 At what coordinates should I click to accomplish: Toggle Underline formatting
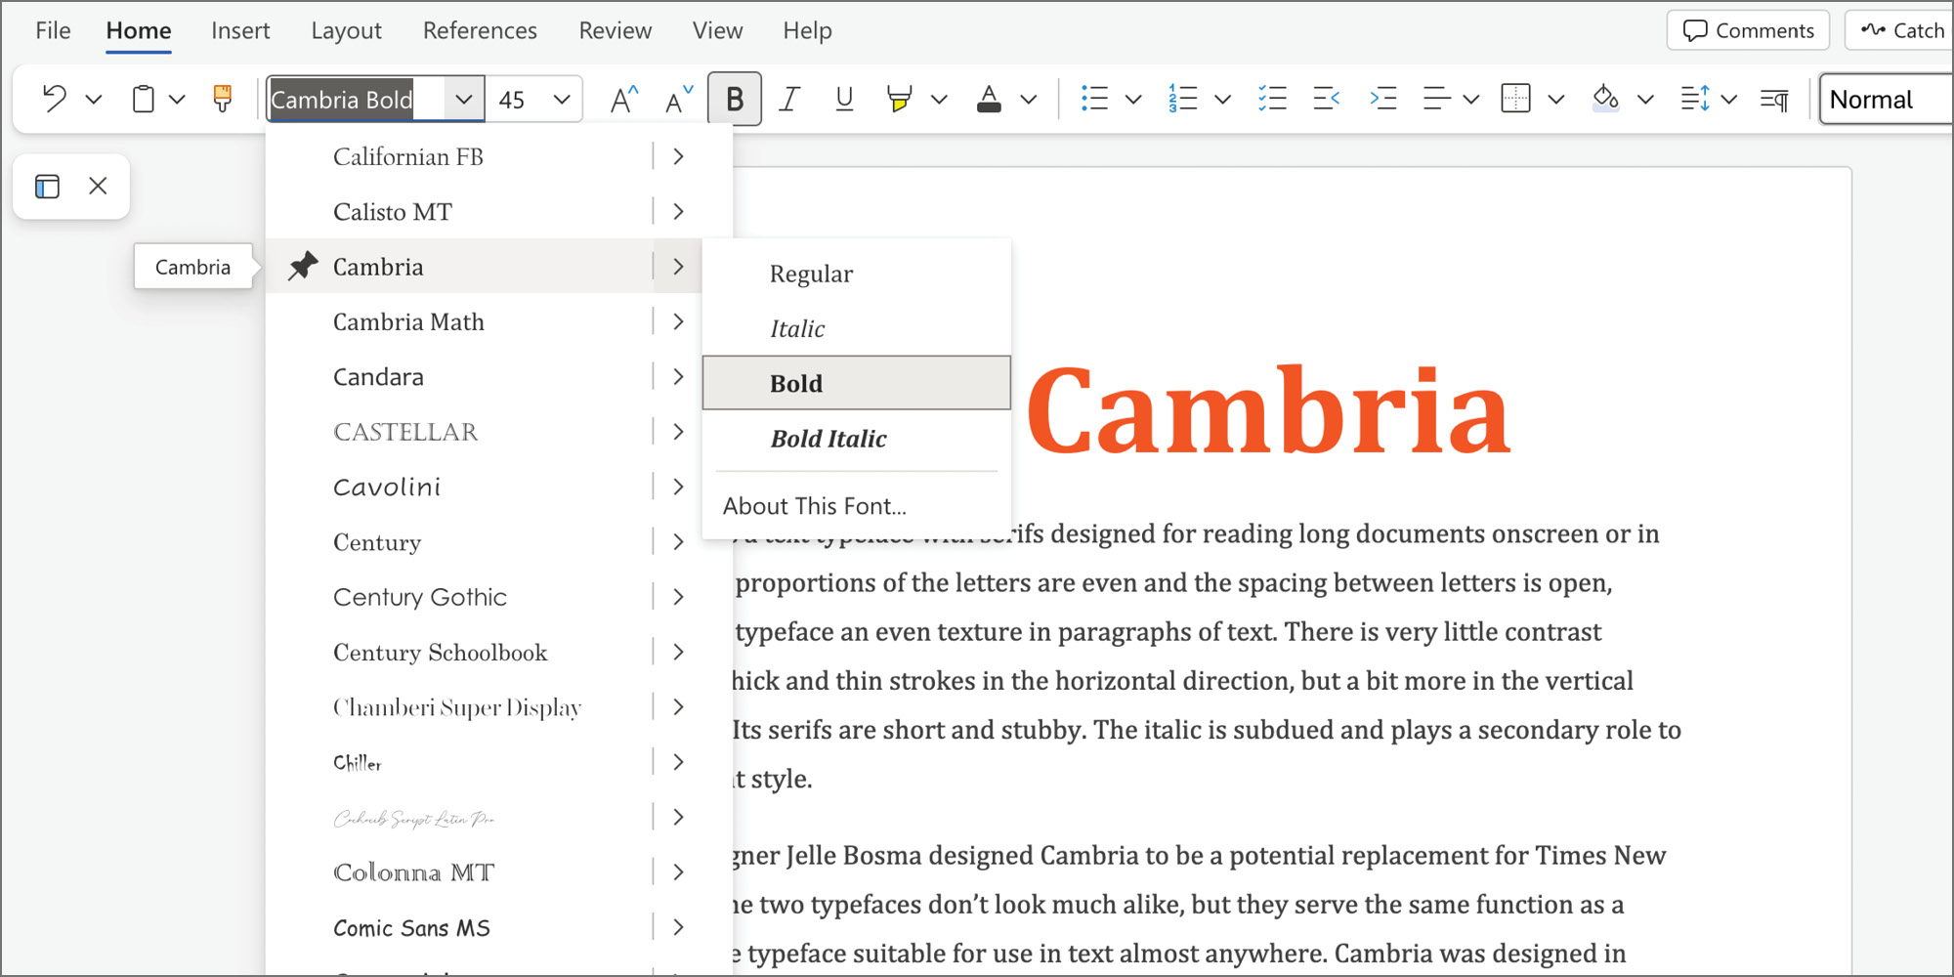(x=843, y=99)
